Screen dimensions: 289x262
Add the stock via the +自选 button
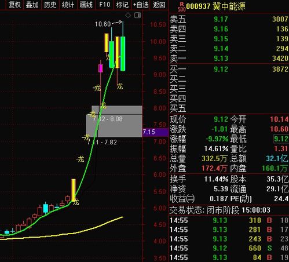click(x=141, y=5)
